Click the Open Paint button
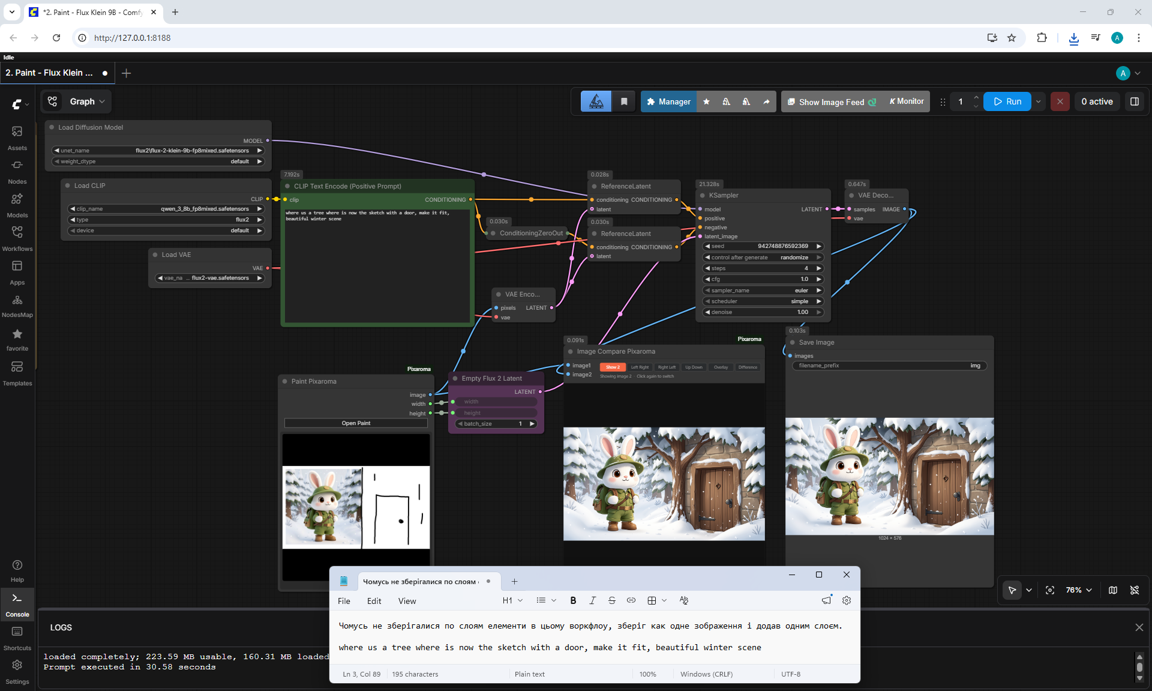The image size is (1152, 691). (356, 423)
